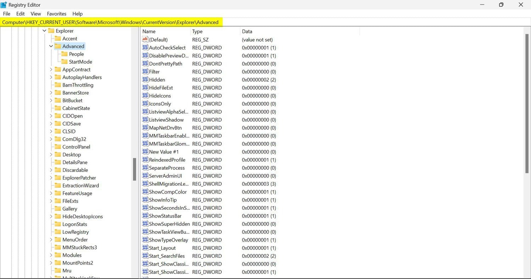Select the MapNetDrvBtn value name
The height and width of the screenshot is (279, 531).
tap(165, 128)
